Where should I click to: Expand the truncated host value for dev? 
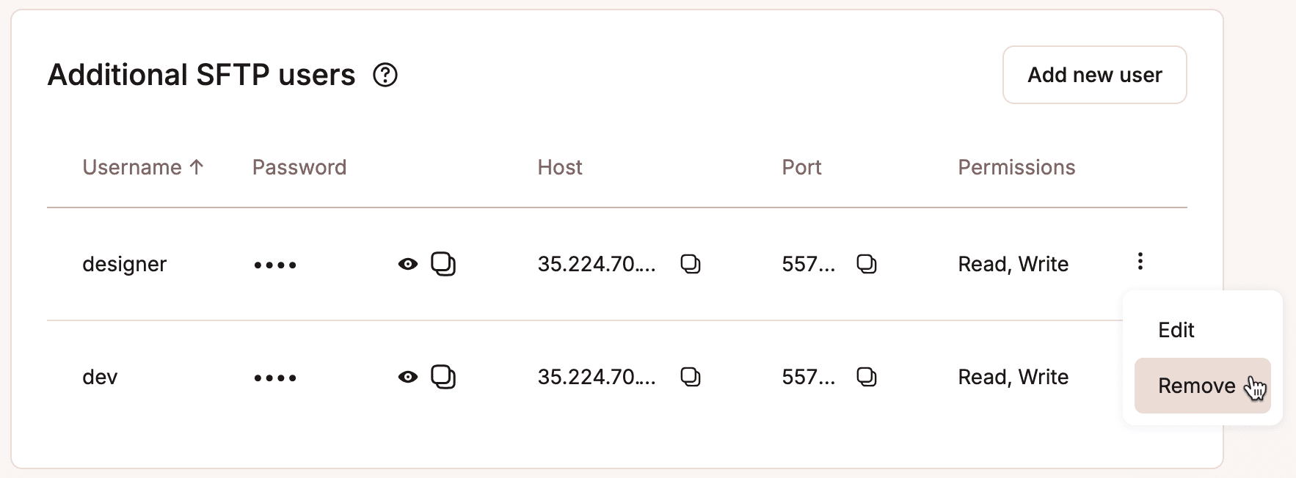(597, 377)
